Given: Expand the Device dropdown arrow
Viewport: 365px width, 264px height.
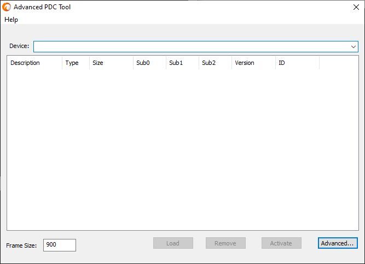Looking at the screenshot, I should click(x=353, y=46).
